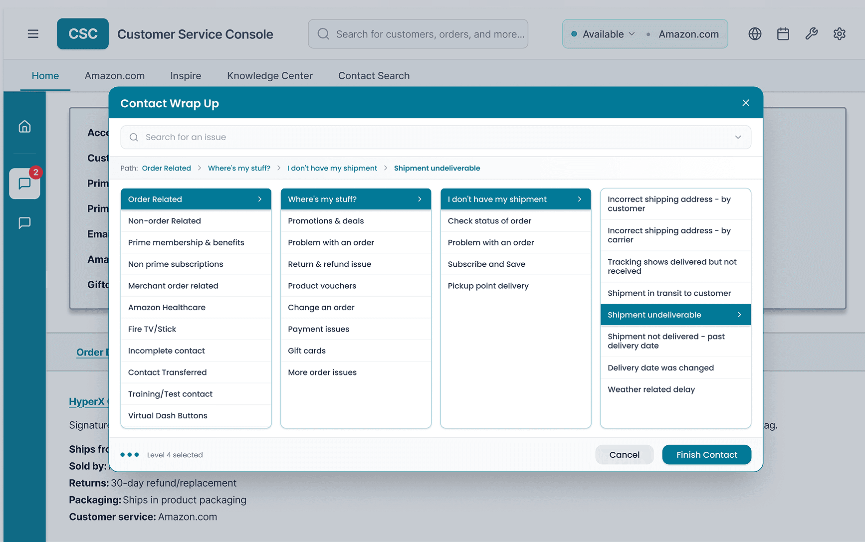Click I don't have my shipment breadcrumb
Image resolution: width=865 pixels, height=542 pixels.
[332, 168]
